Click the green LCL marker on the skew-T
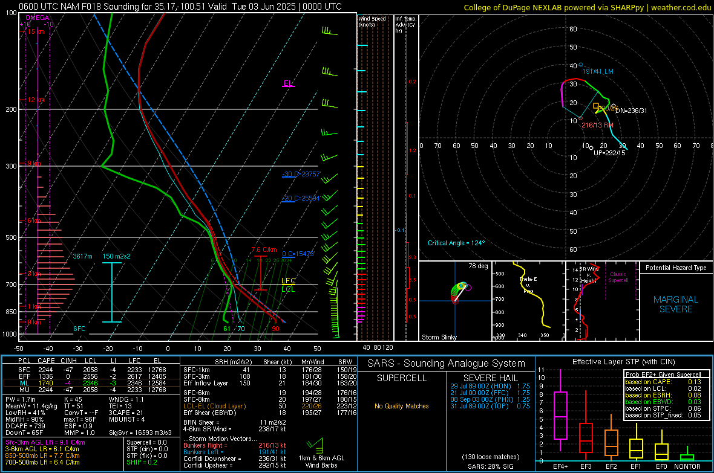This screenshot has width=714, height=473. tap(288, 289)
